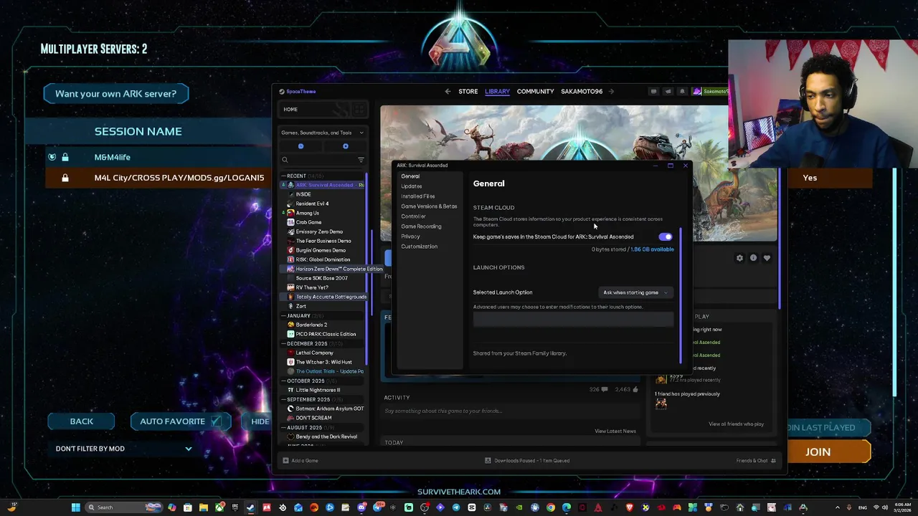The height and width of the screenshot is (516, 918).
Task: Click the library search magnifier icon
Action: 285,160
